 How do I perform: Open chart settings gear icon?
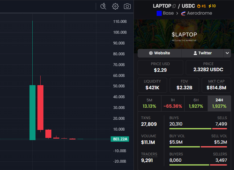click(115, 7)
